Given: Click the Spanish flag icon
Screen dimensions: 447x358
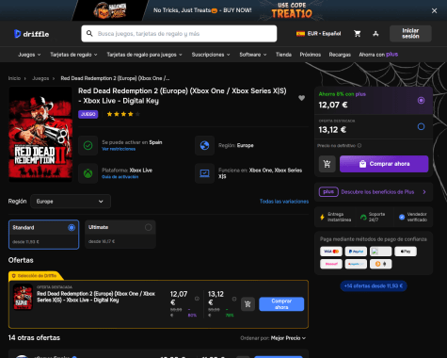Looking at the screenshot, I should click(300, 34).
